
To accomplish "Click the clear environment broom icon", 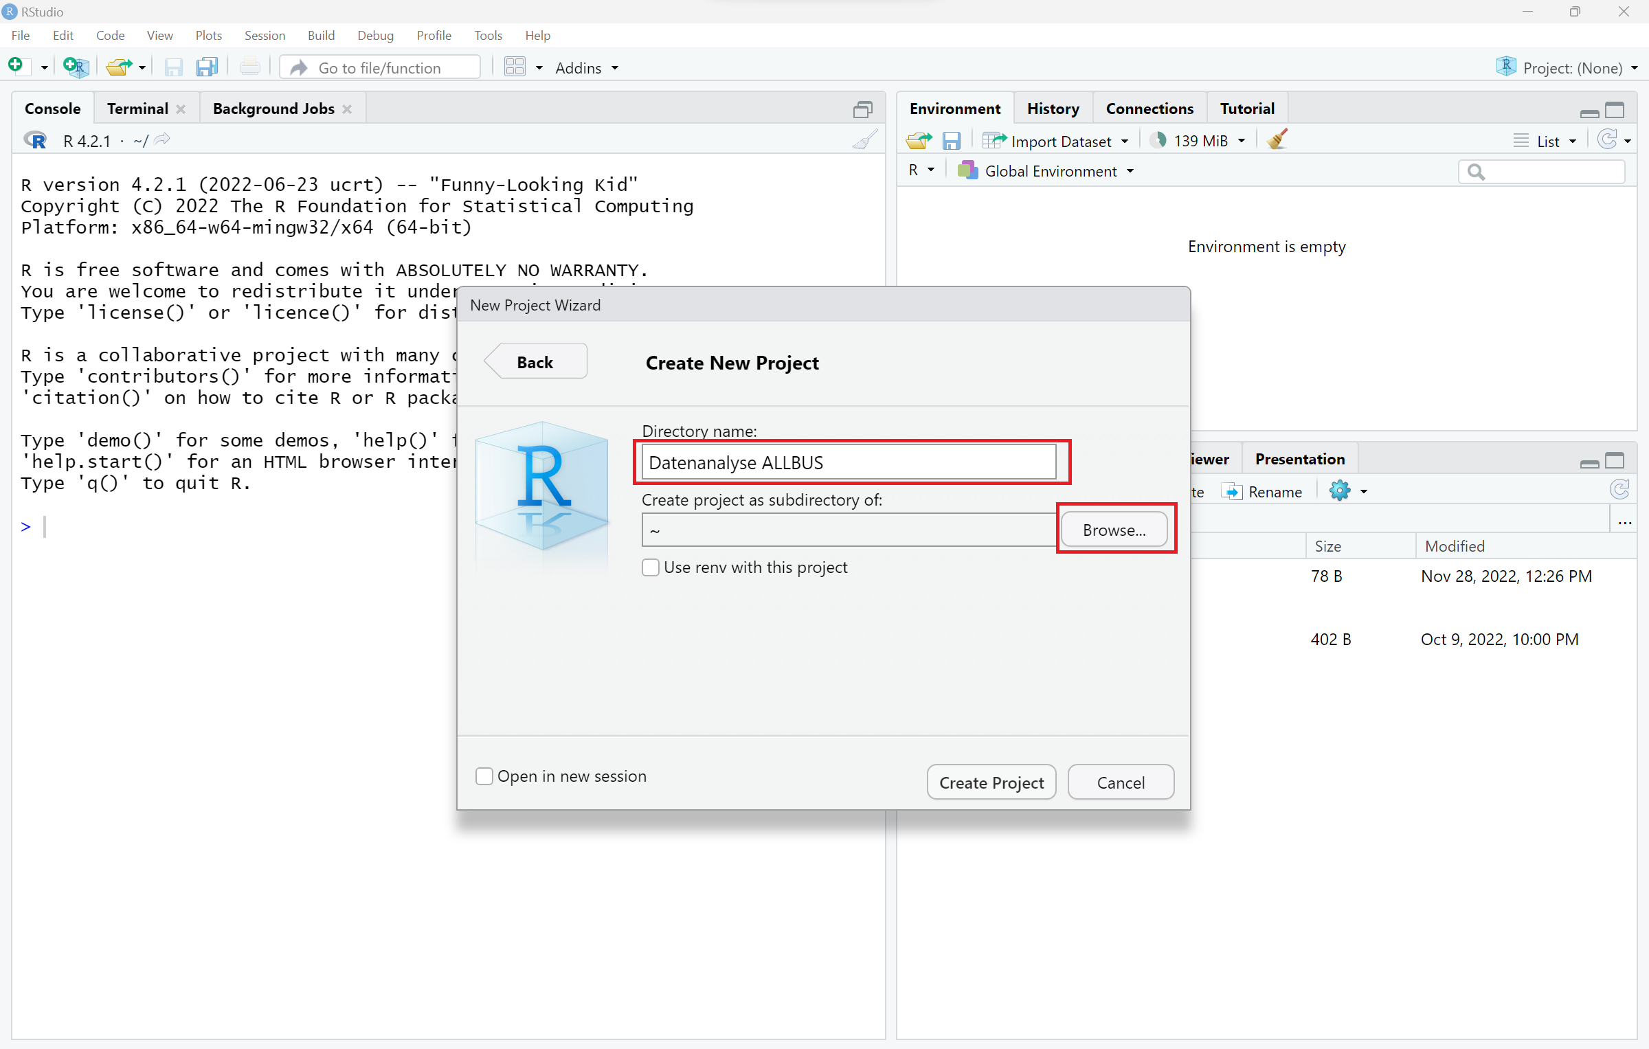I will 1277,140.
